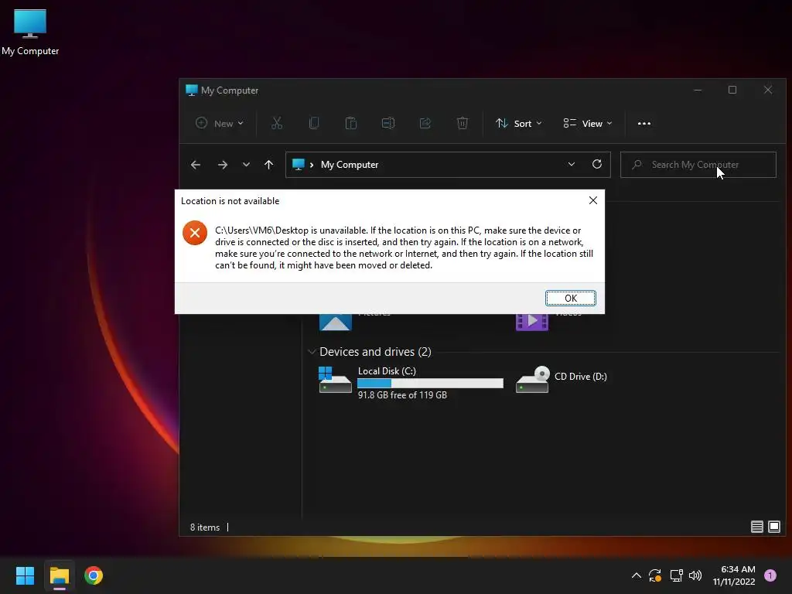Select the Pictures folder icon
The image size is (792, 594).
(x=336, y=322)
